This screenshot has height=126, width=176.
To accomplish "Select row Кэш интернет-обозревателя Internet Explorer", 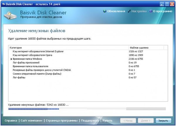I will (x=88, y=51).
